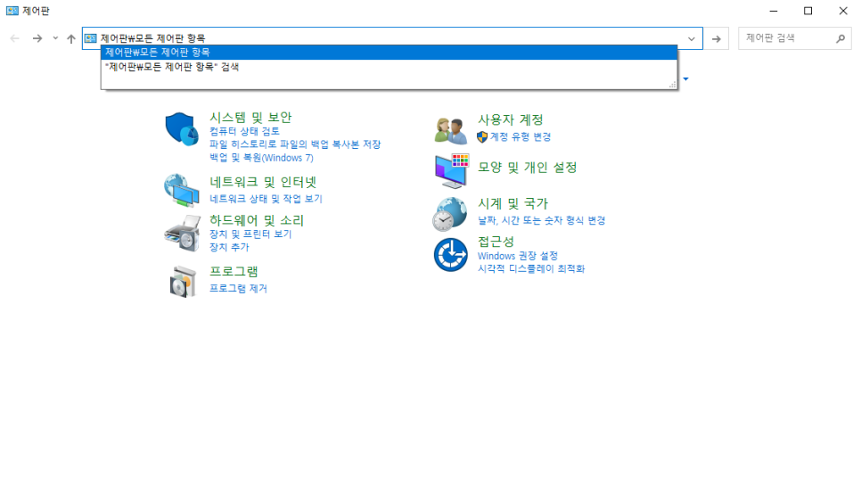The width and height of the screenshot is (861, 485).
Task: Click the shield icon beside 계정 유형 변경
Action: coord(482,136)
